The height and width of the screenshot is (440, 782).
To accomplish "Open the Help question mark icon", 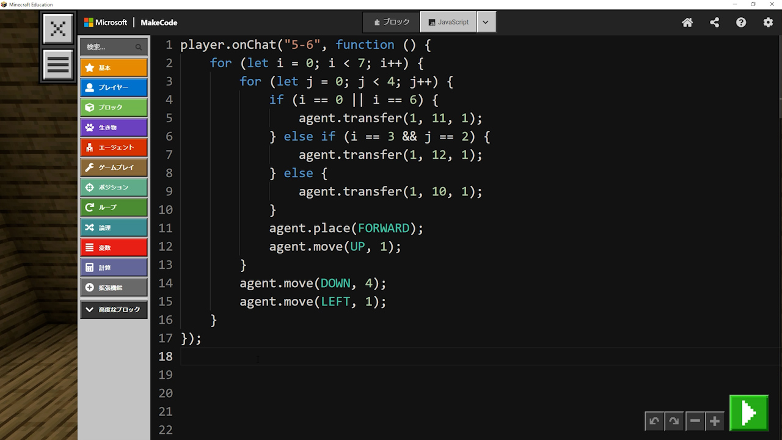I will click(741, 23).
